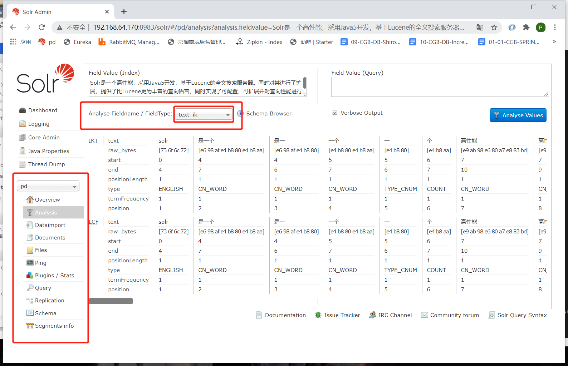Open Chrome's three-dot menu

(x=555, y=28)
